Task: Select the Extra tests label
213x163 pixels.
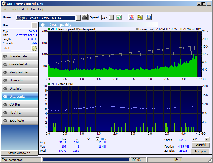Action: point(17,121)
